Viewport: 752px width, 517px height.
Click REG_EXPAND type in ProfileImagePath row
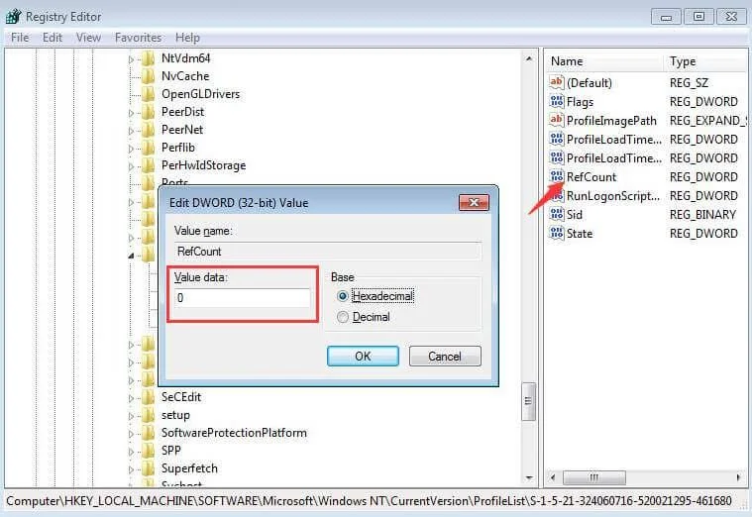coord(708,121)
